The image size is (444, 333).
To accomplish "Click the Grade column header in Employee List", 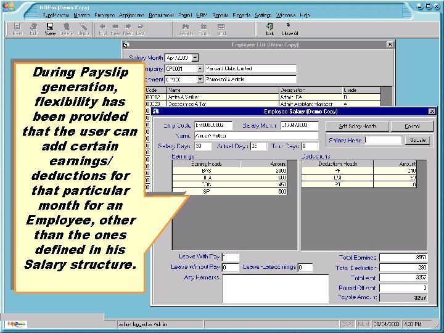I will (361, 90).
